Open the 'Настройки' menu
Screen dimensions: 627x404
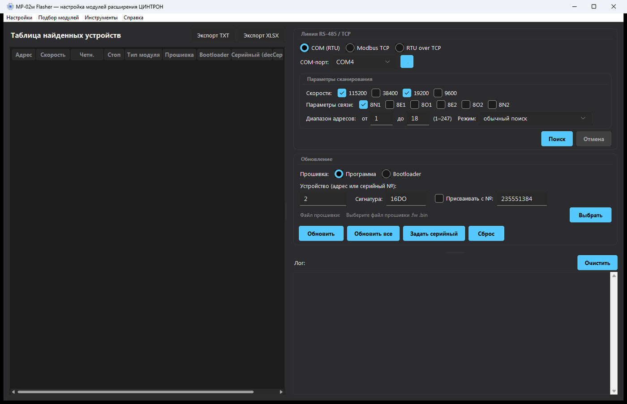[19, 18]
